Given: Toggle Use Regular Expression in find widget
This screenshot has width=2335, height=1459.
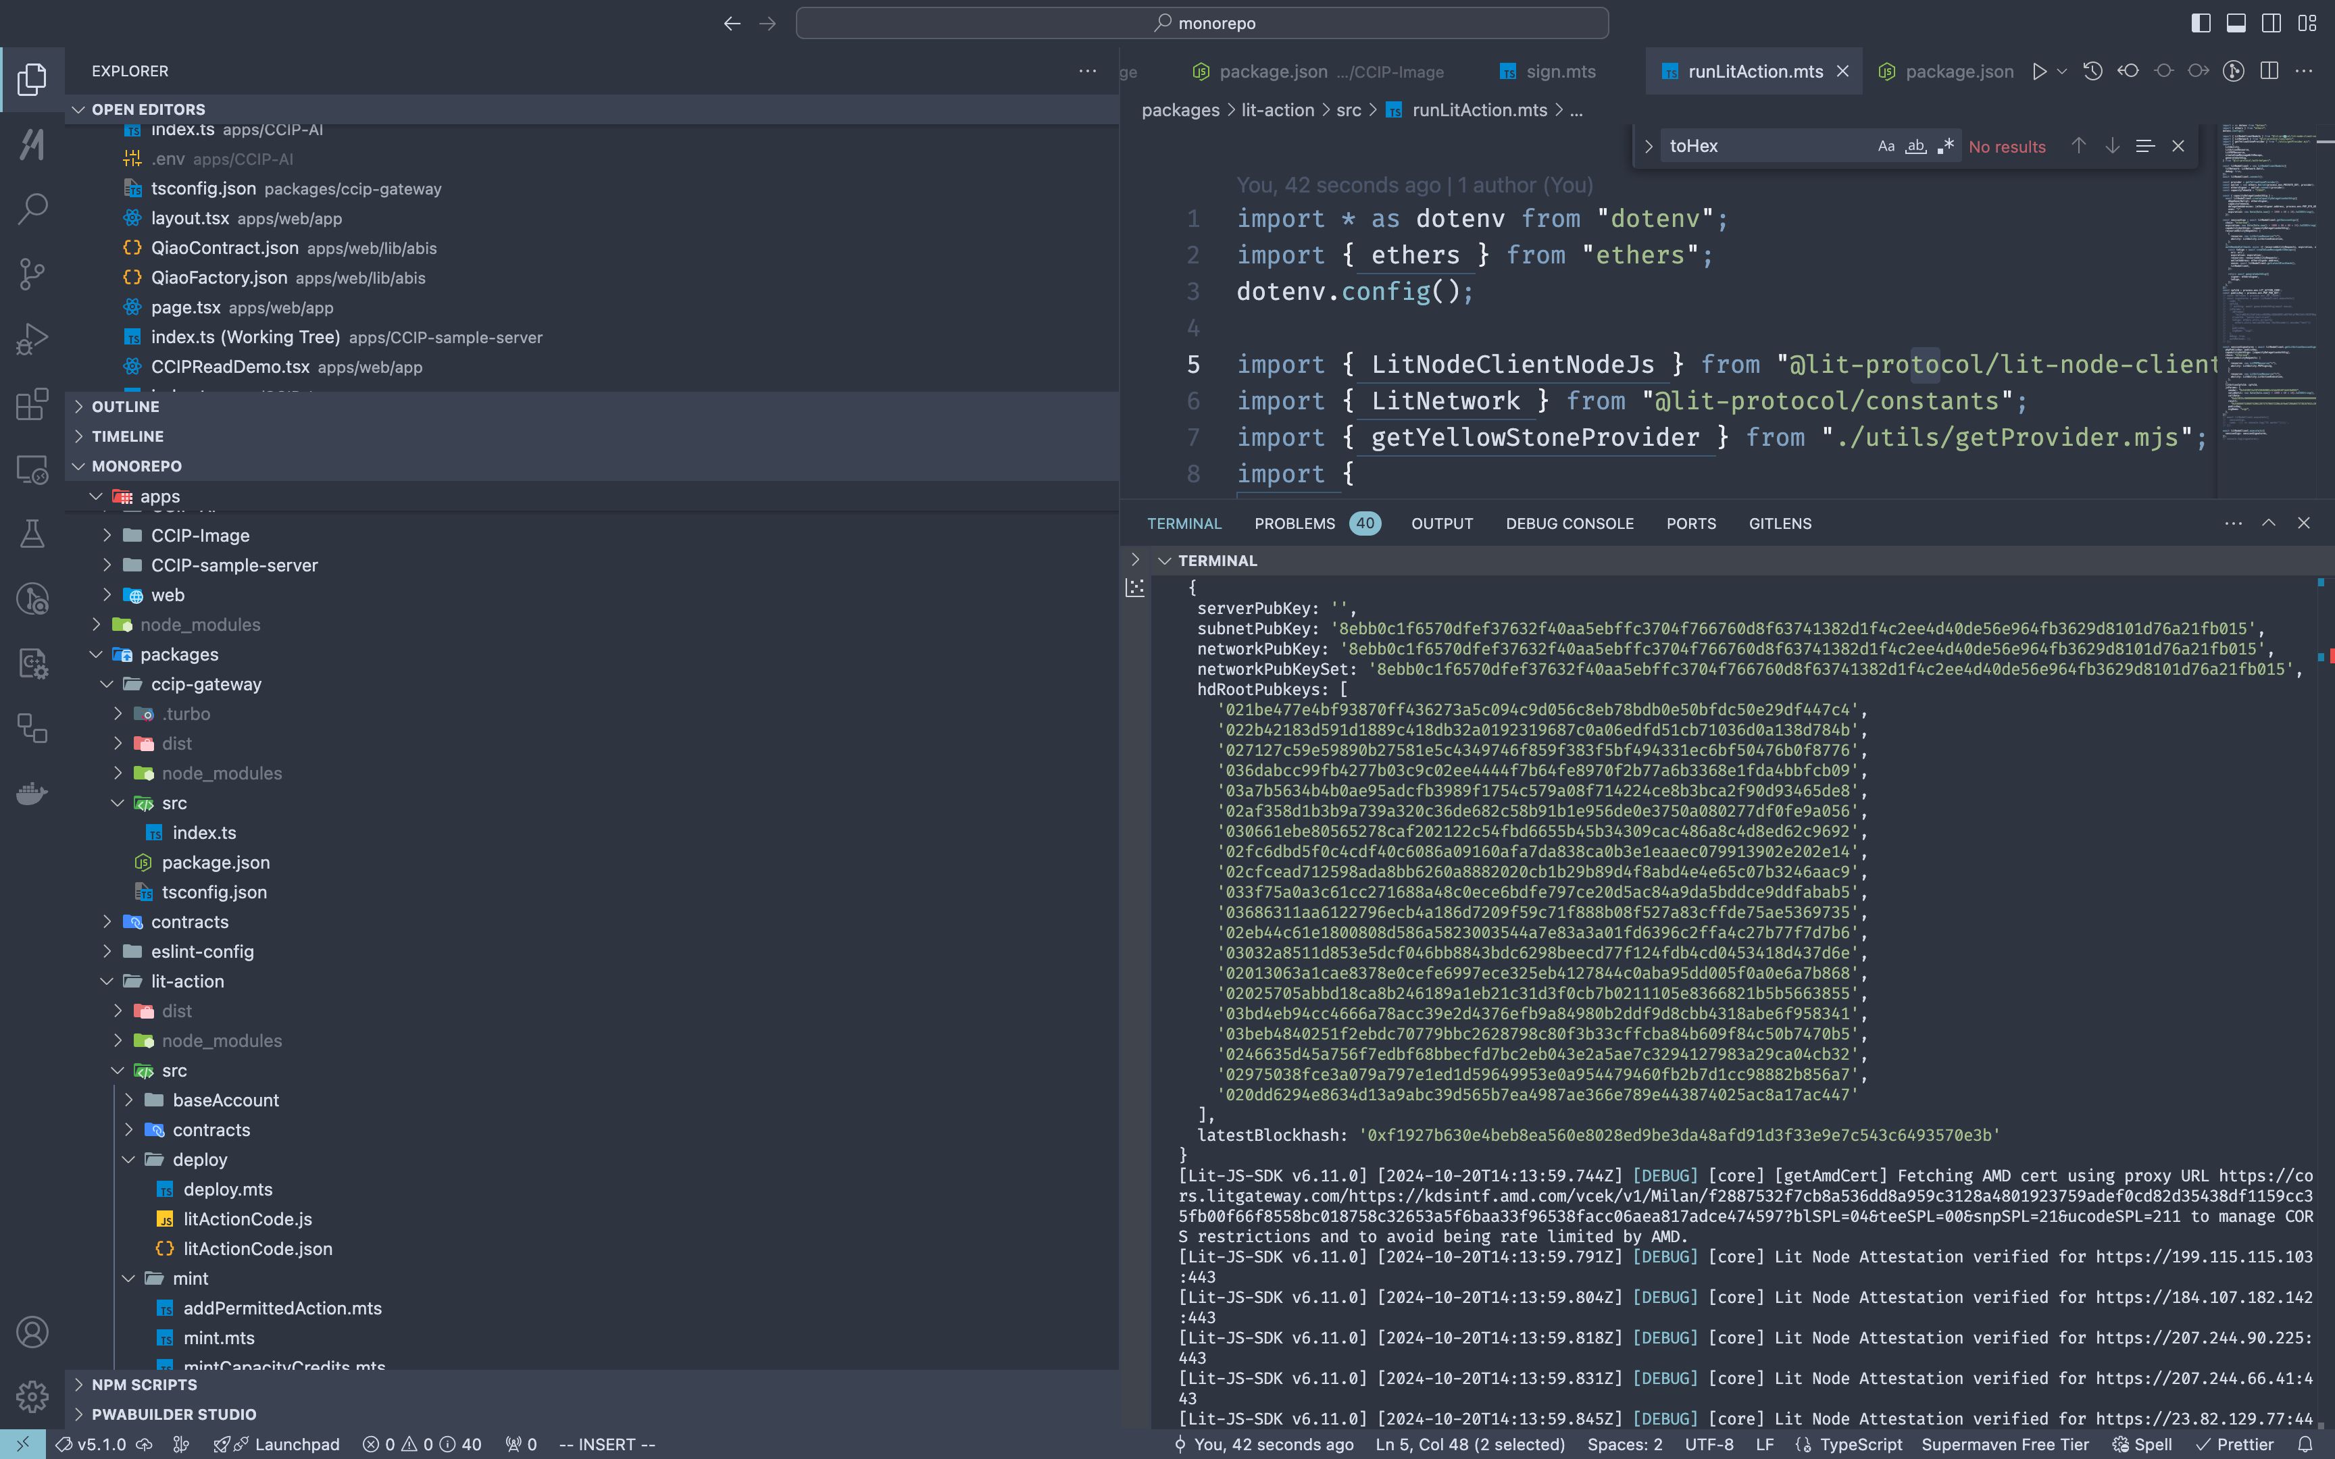Looking at the screenshot, I should [1945, 147].
